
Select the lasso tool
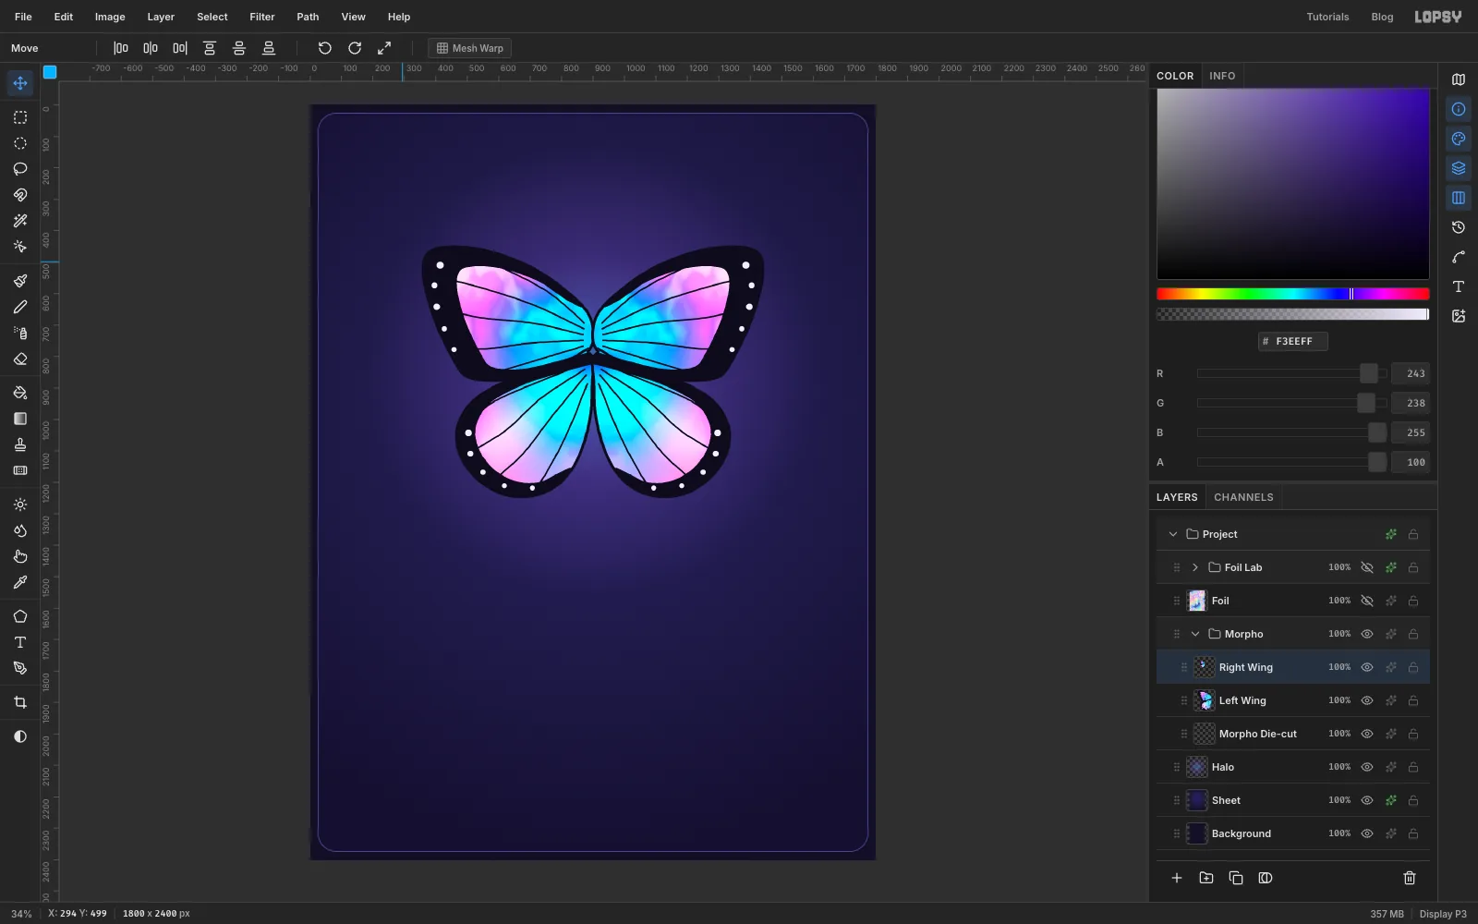coord(20,169)
